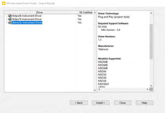The width and height of the screenshot is (165, 113).
Task: Select tkdpo4k Instrument Driver row
Action: point(27,16)
